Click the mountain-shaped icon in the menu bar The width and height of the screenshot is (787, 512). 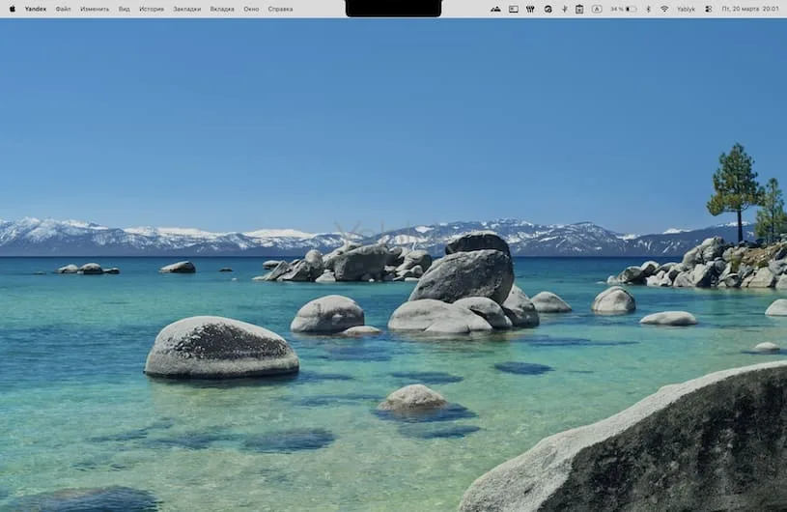pyautogui.click(x=495, y=9)
